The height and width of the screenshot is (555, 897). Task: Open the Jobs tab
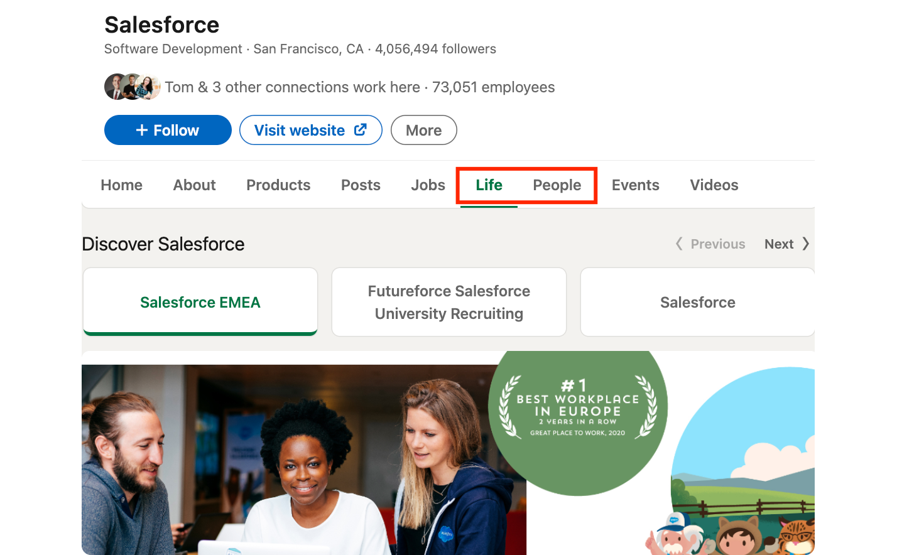tap(428, 185)
